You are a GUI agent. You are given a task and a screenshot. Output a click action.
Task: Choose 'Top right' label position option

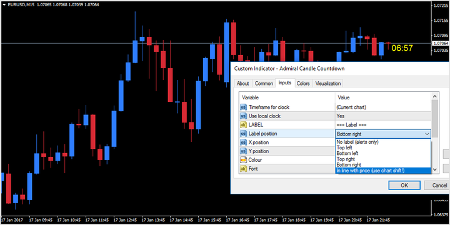(383, 159)
